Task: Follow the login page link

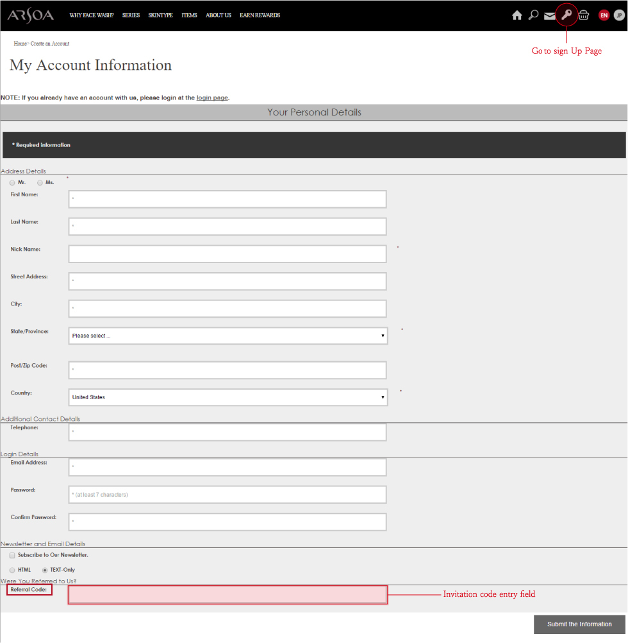Action: click(212, 98)
